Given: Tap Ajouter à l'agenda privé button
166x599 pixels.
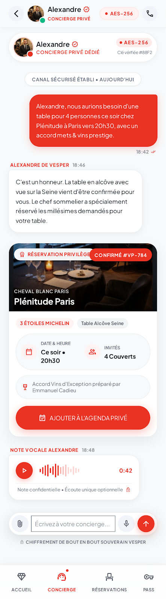Looking at the screenshot, I should [83, 418].
